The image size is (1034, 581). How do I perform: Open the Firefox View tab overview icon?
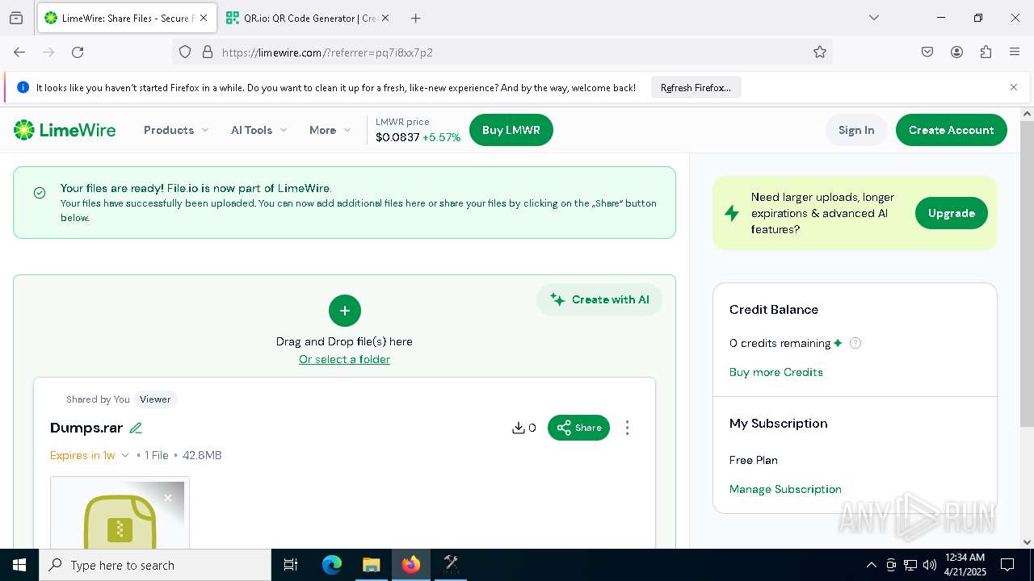16,18
